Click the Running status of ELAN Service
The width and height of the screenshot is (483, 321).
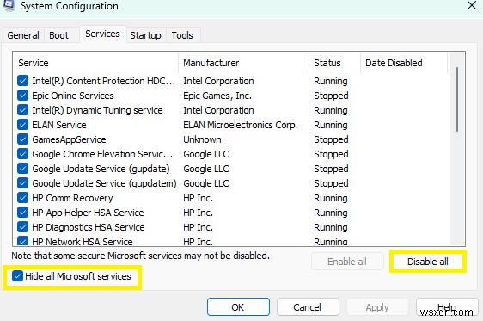coord(331,125)
